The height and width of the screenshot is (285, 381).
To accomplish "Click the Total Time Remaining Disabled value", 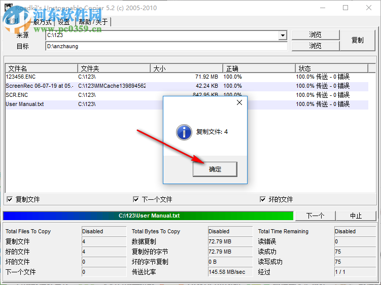I will click(355, 231).
